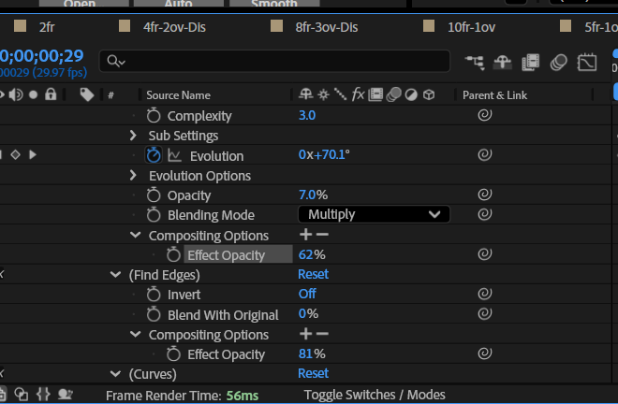Open the Graph Editor
Viewport: 618px width, 404px height.
(587, 62)
